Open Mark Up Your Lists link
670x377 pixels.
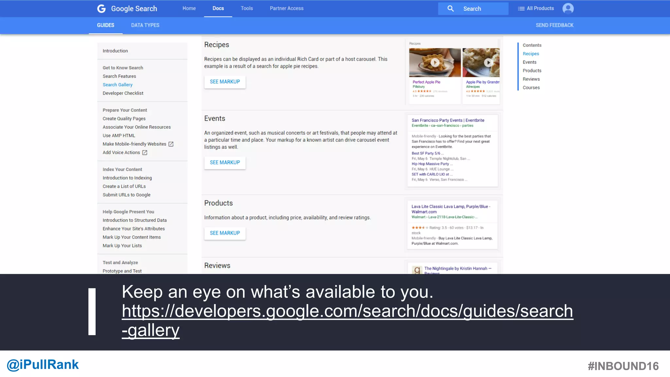pyautogui.click(x=122, y=246)
